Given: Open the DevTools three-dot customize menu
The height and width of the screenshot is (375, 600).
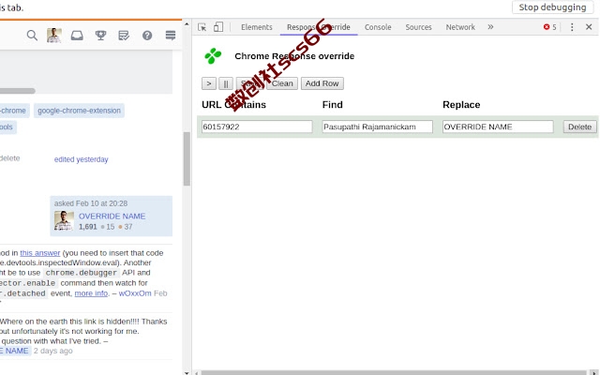Looking at the screenshot, I should tap(572, 27).
